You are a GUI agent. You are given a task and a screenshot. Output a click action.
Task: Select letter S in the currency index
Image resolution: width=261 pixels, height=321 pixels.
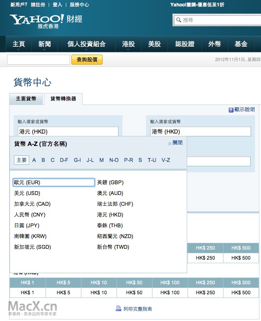[x=140, y=160]
